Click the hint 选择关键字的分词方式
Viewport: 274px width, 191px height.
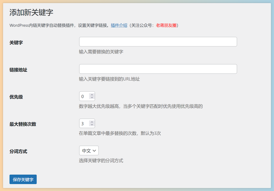coord(101,160)
